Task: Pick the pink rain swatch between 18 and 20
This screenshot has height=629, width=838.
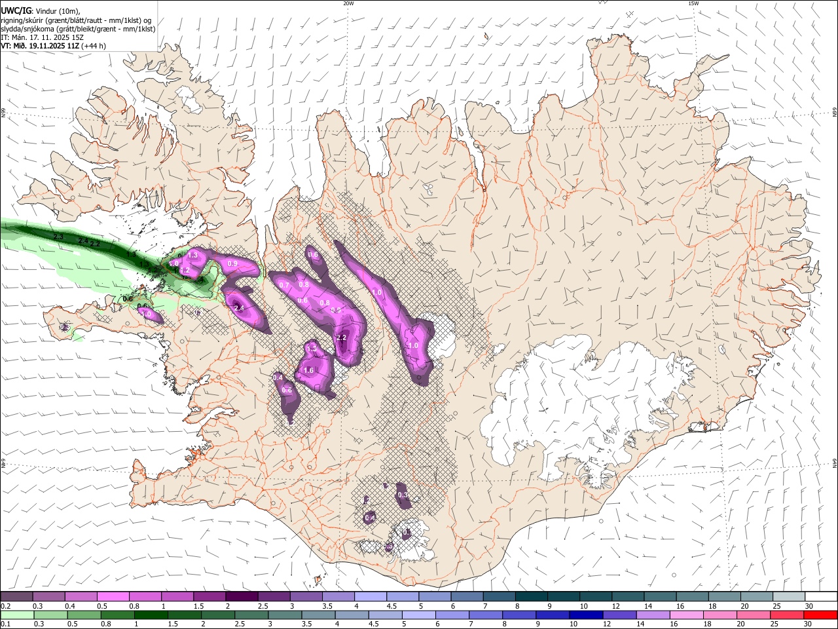Action: [721, 615]
